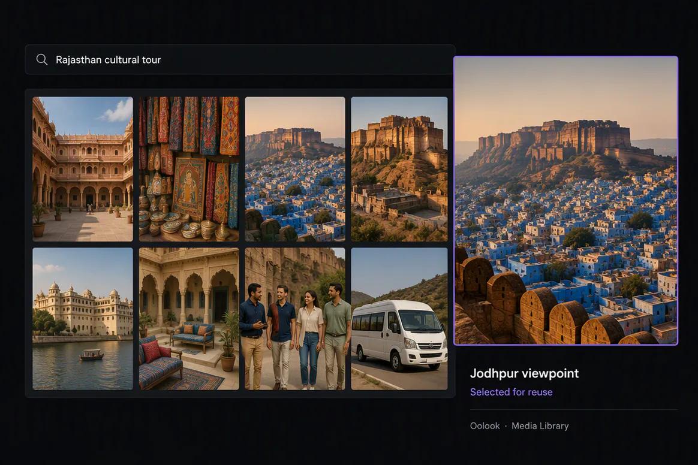Click the search magnifier icon
The image size is (698, 465).
tap(42, 59)
